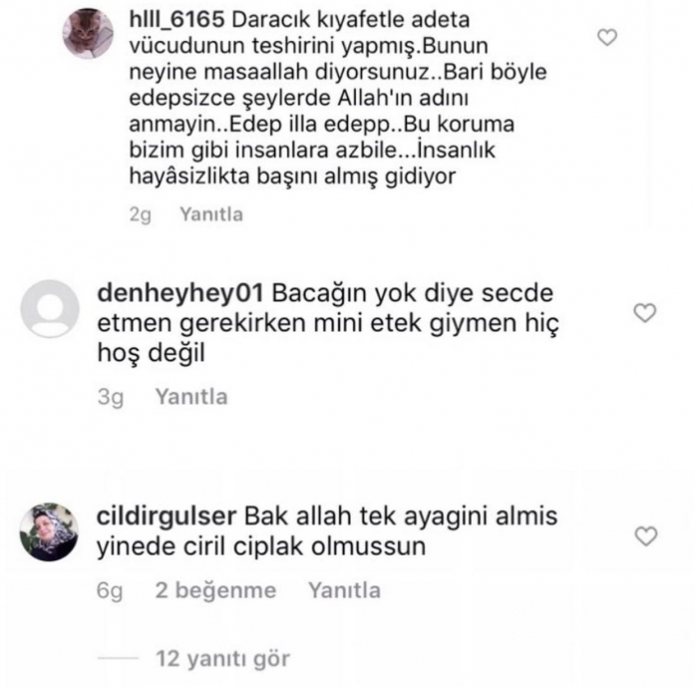Open hlll_6165's cat profile picture
695x688 pixels.
(x=88, y=33)
